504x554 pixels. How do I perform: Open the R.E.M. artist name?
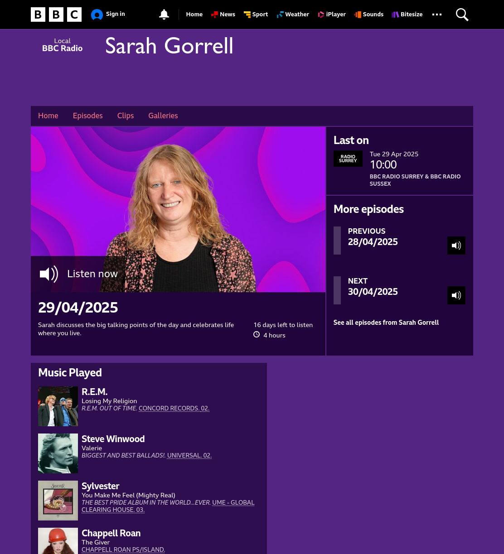tap(94, 392)
